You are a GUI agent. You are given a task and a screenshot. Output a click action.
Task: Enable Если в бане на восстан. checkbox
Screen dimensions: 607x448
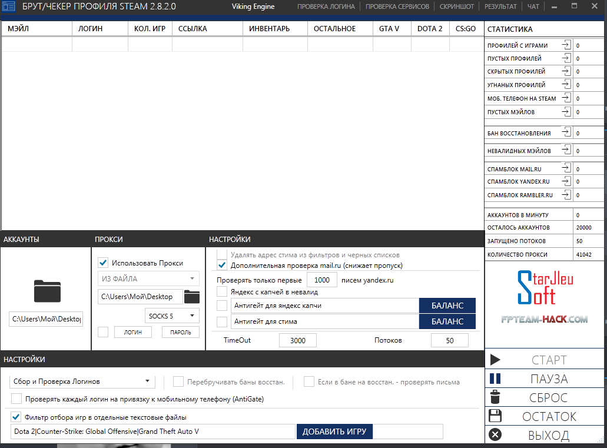point(309,381)
